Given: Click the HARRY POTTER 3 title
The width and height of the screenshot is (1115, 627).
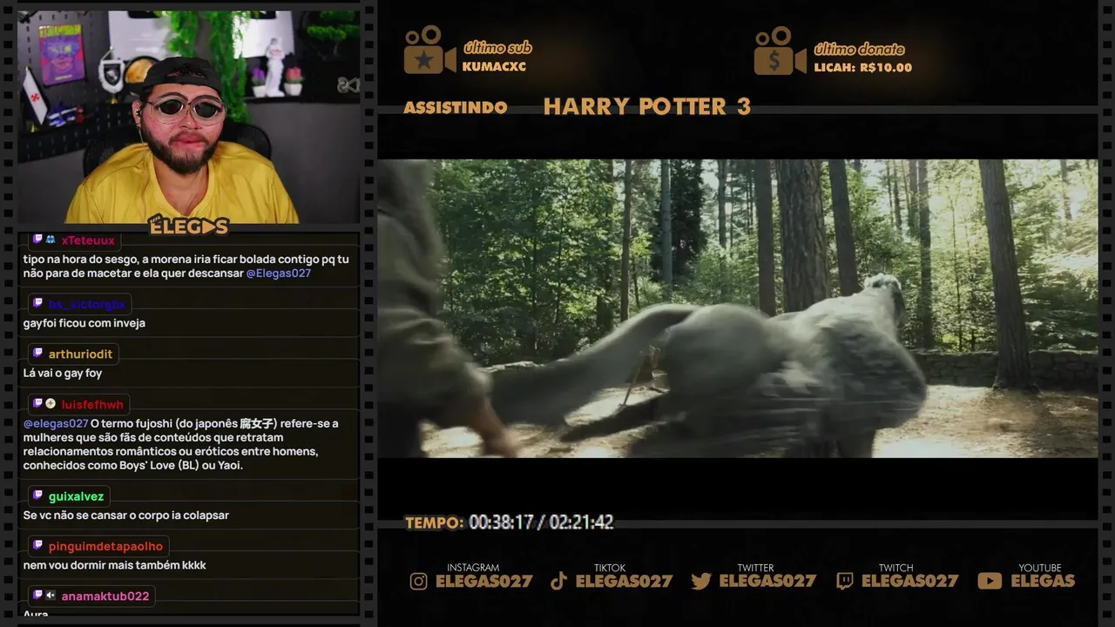Looking at the screenshot, I should (646, 106).
